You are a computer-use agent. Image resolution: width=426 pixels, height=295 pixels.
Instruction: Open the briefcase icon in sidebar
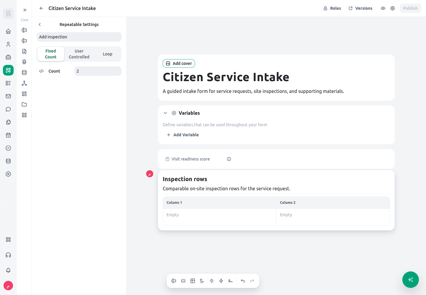8,57
